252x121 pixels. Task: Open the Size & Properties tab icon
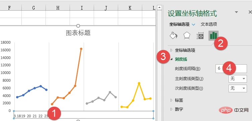(200, 36)
